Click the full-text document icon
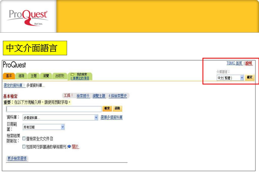259x194 pixels. click(x=52, y=139)
